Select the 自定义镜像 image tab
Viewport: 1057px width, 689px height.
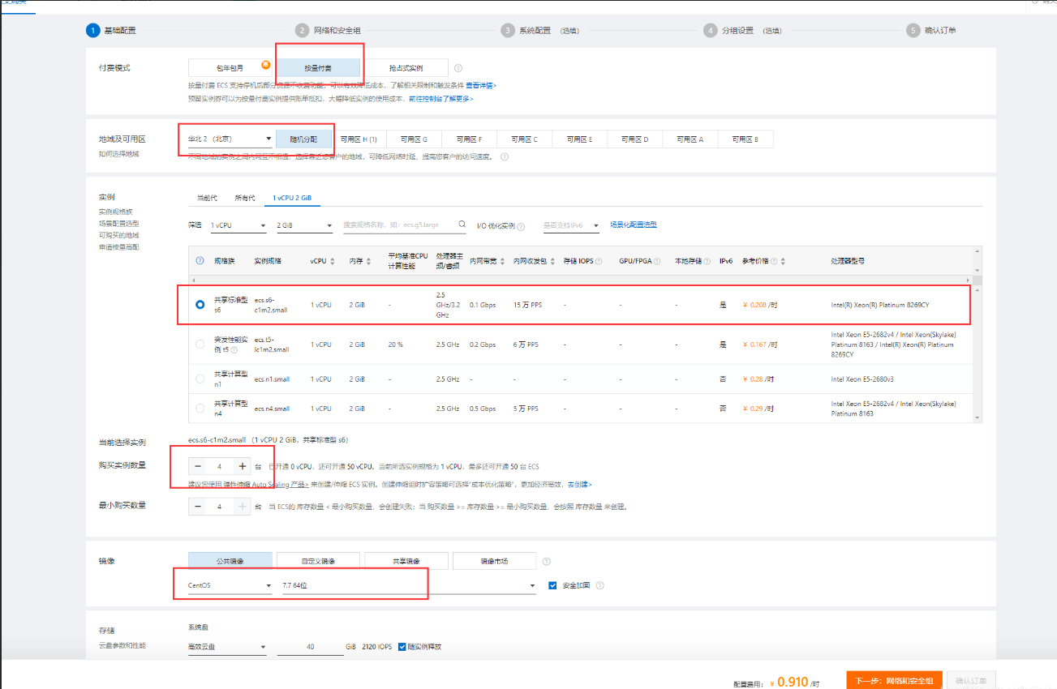[318, 561]
